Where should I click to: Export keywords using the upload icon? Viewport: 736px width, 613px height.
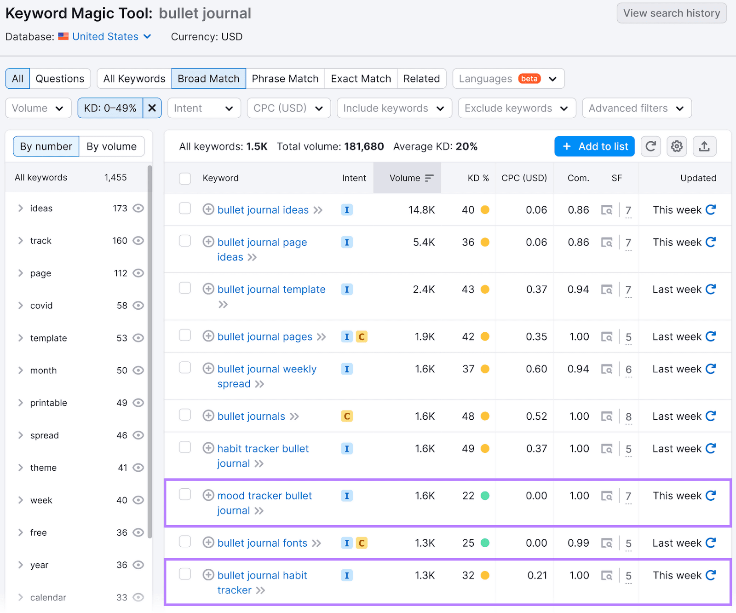704,146
